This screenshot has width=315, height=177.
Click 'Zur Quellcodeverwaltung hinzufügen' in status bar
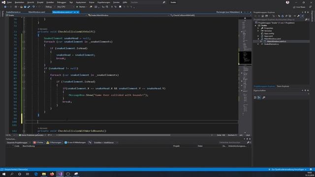pos(287,170)
